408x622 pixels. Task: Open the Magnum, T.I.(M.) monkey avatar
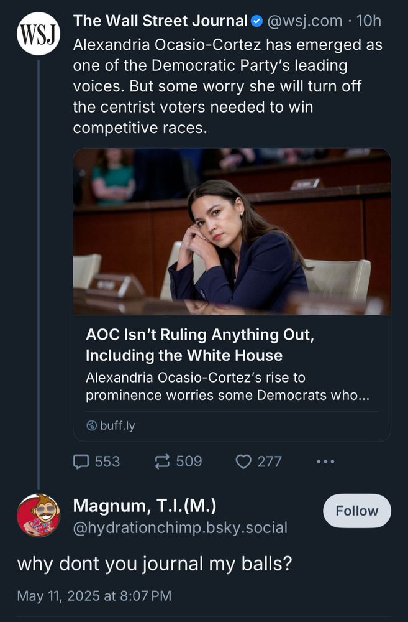pyautogui.click(x=38, y=515)
